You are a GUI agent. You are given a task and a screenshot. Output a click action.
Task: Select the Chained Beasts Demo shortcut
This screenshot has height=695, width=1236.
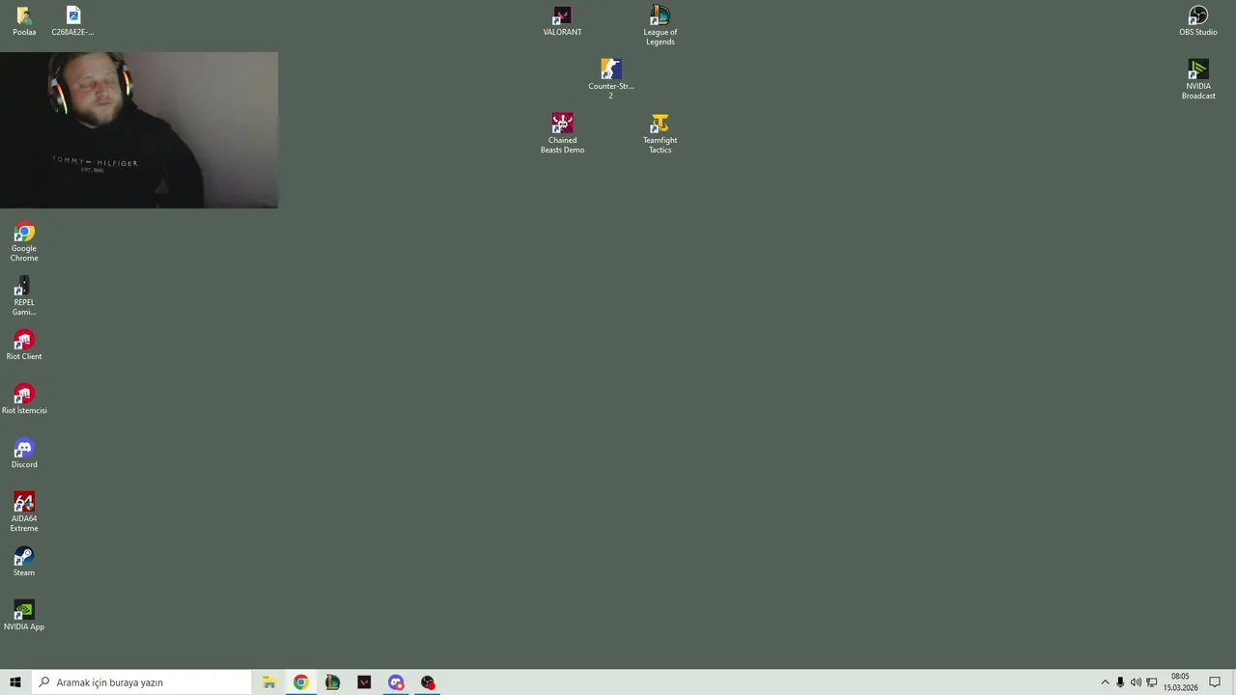coord(562,133)
